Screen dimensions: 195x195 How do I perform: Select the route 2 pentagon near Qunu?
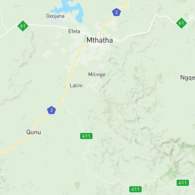(51, 110)
